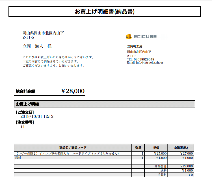The height and width of the screenshot is (177, 212).
Task: Click the document title お買上げ明細書(納品書)
Action: tap(105, 12)
